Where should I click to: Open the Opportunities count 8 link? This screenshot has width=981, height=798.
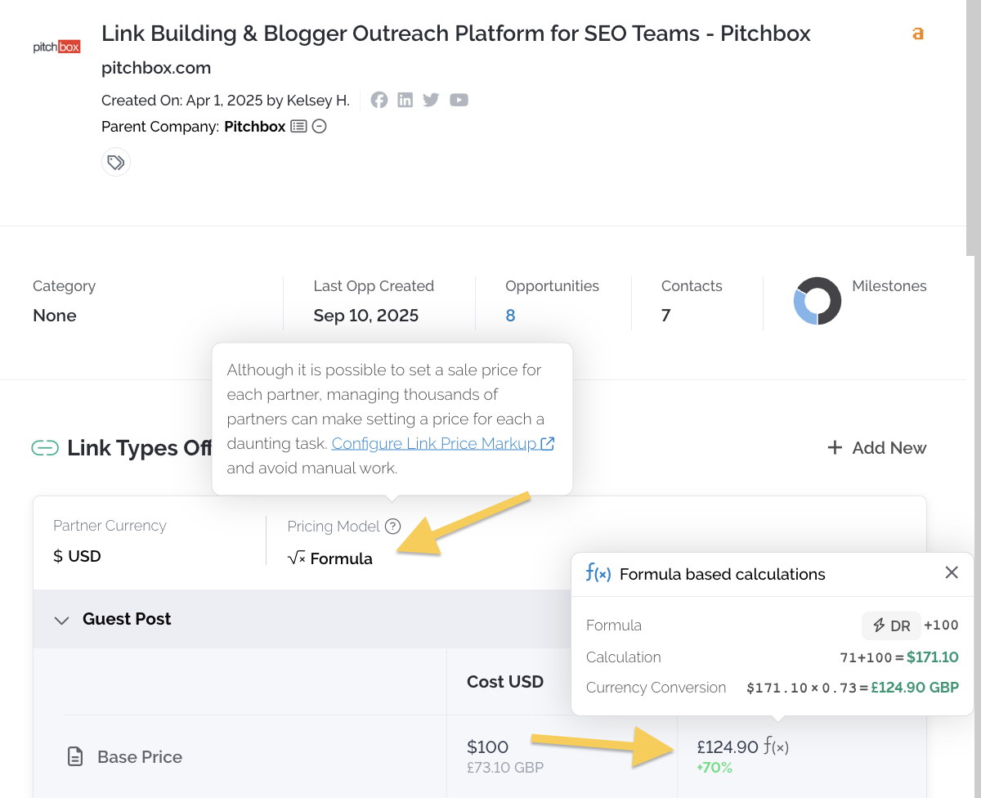click(510, 316)
